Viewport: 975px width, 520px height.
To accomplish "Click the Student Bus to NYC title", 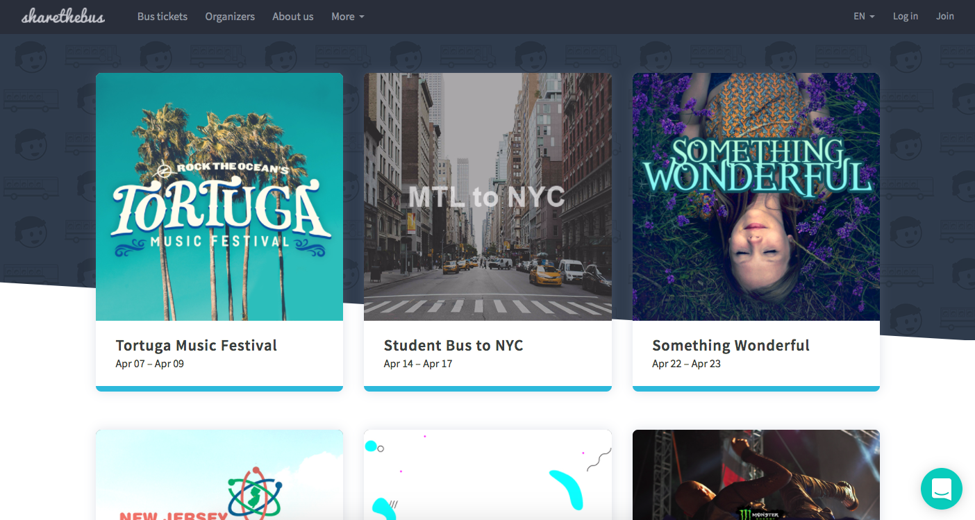I will 453,346.
